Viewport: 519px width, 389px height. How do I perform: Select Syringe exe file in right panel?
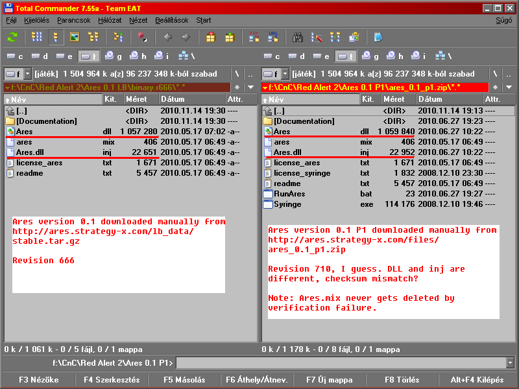287,204
